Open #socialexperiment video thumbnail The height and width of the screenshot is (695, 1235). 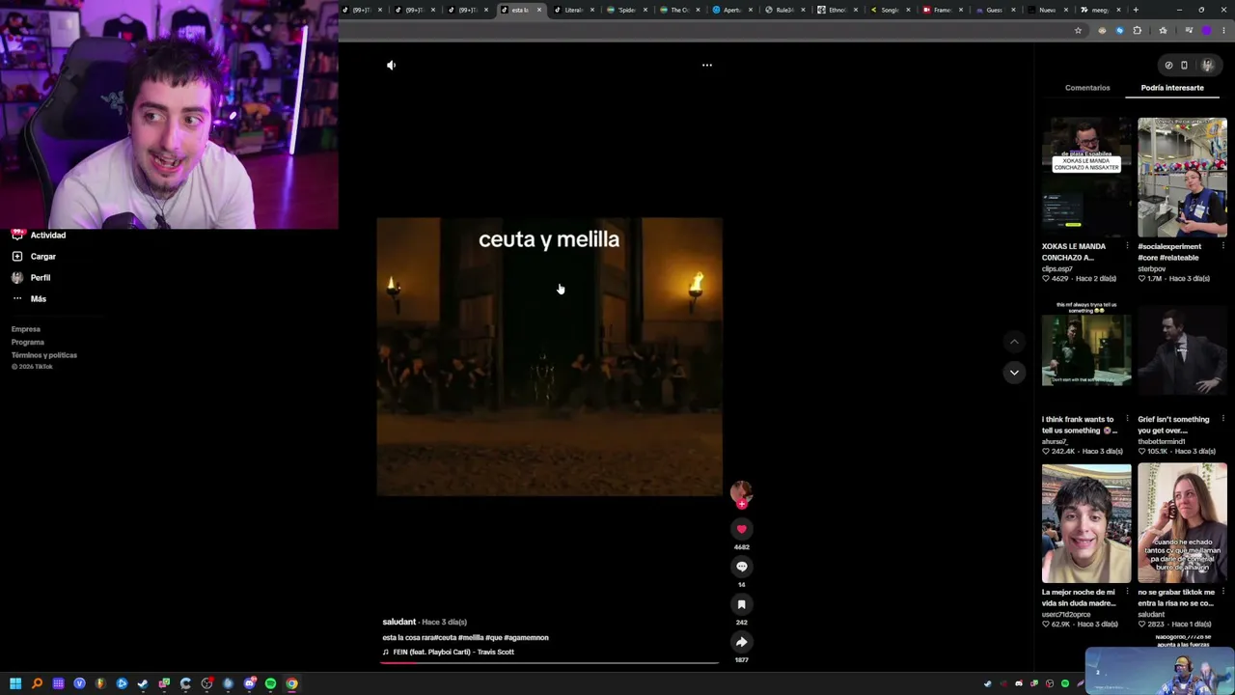tap(1182, 178)
